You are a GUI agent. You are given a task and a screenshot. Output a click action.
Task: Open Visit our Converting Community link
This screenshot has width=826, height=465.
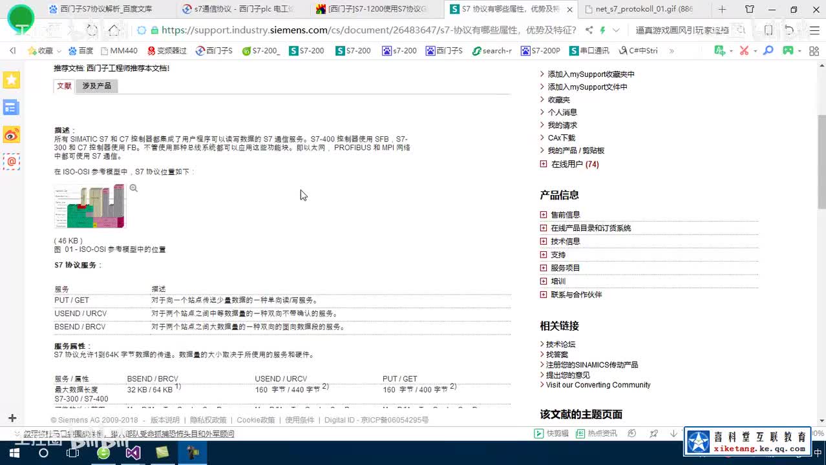pos(598,385)
